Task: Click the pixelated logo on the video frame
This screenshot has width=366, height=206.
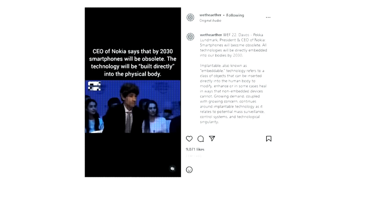Action: point(94,86)
